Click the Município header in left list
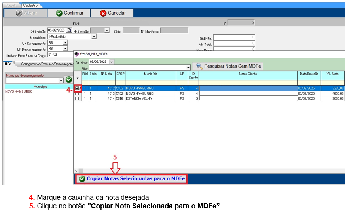The height and width of the screenshot is (212, 345). click(x=40, y=87)
